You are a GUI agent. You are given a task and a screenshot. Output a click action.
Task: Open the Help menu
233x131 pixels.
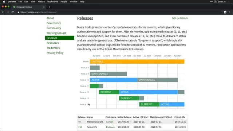pyautogui.click(x=82, y=1)
